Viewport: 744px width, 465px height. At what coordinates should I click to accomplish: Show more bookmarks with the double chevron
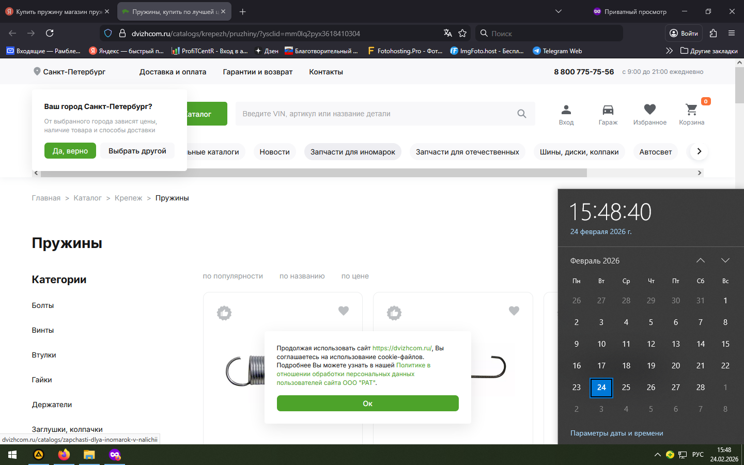669,51
